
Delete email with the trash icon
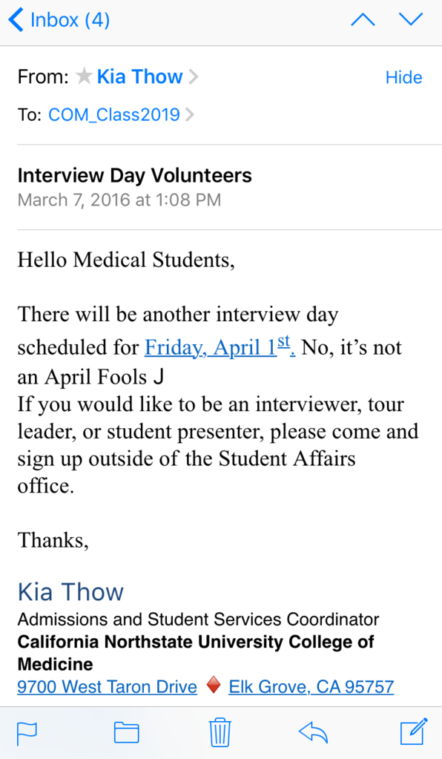click(x=220, y=732)
